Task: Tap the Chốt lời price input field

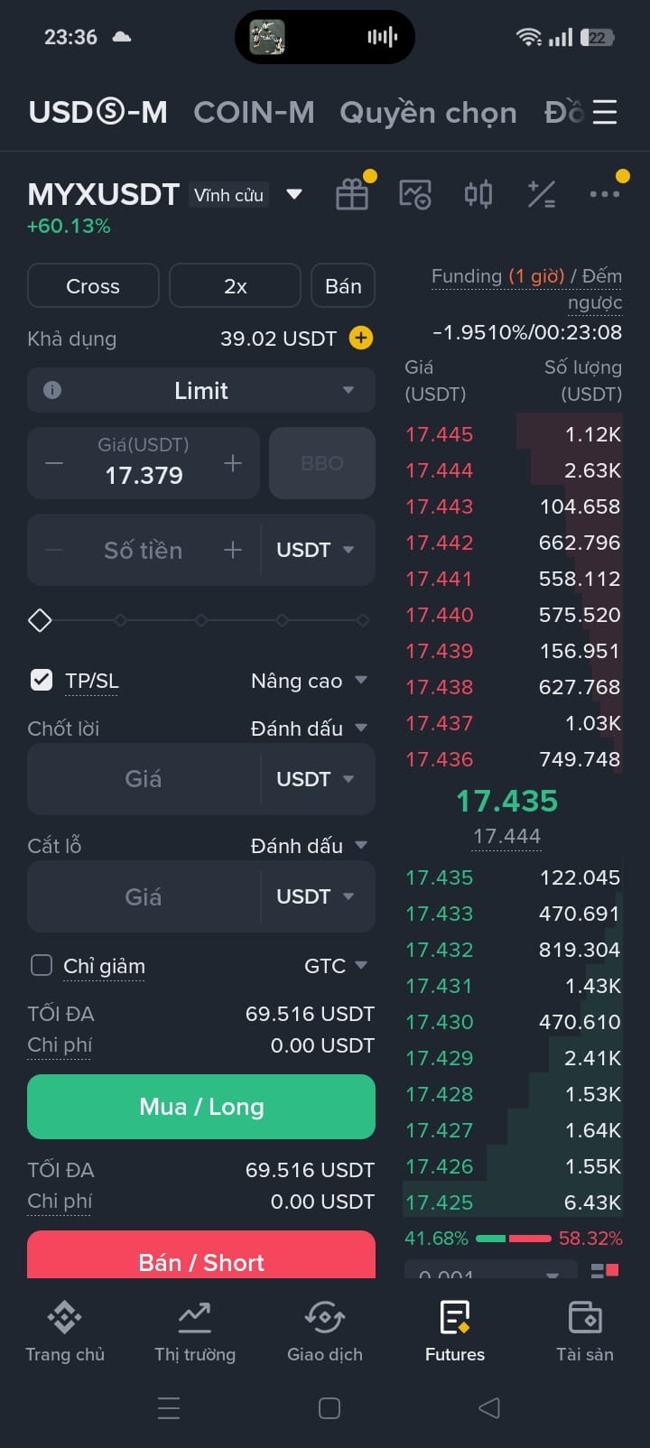Action: tap(144, 779)
